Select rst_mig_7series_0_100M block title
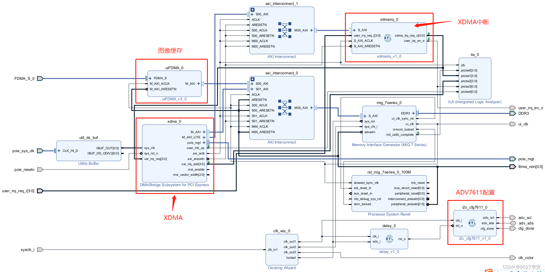 click(389, 172)
